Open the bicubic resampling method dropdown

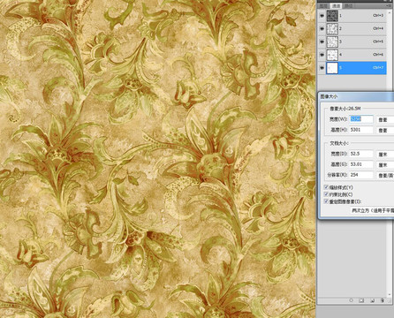click(372, 210)
